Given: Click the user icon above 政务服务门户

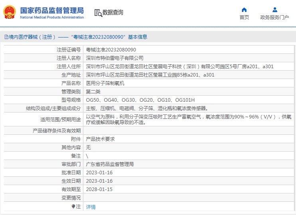Looking at the screenshot, I should pos(275,10).
